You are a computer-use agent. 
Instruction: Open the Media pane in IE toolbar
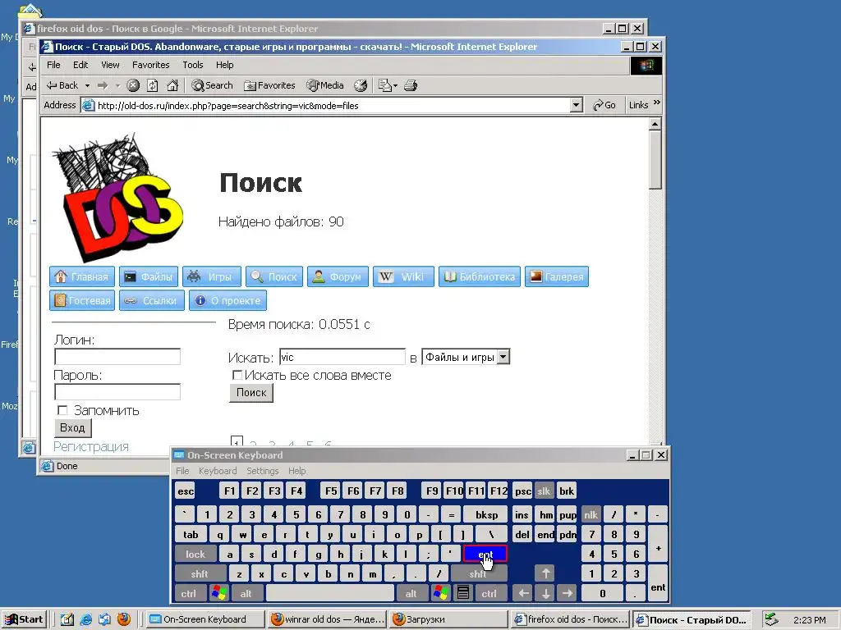pyautogui.click(x=325, y=85)
